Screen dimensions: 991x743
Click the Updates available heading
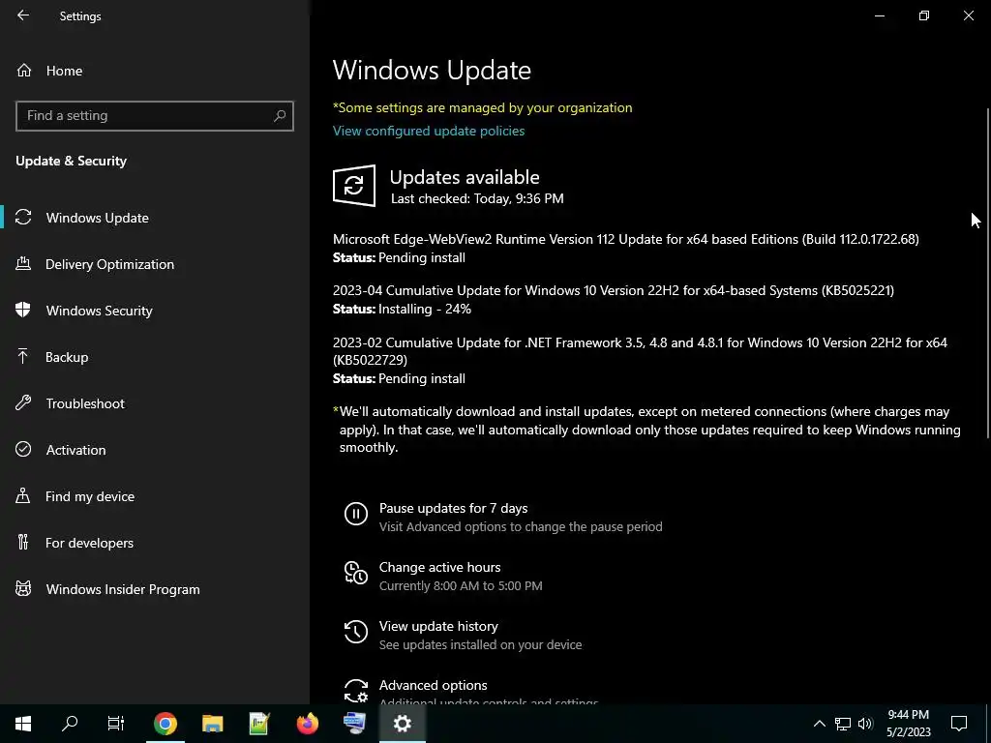click(465, 177)
